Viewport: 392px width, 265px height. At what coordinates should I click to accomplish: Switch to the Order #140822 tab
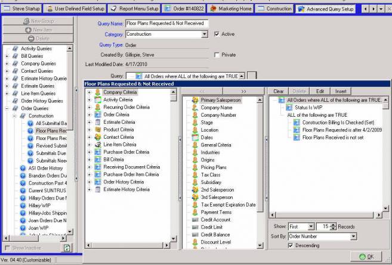click(x=184, y=9)
